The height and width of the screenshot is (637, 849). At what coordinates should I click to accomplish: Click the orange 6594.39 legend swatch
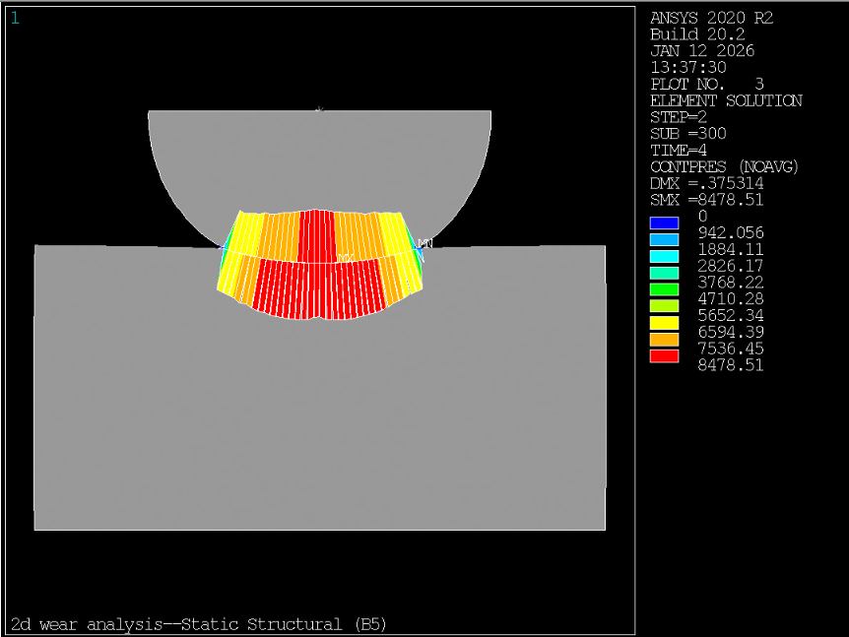click(x=664, y=340)
